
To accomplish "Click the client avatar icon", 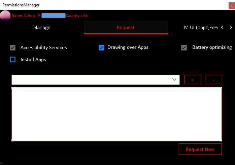I will pos(5,15).
